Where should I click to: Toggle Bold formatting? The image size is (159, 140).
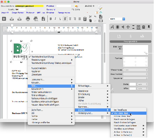(51, 19)
